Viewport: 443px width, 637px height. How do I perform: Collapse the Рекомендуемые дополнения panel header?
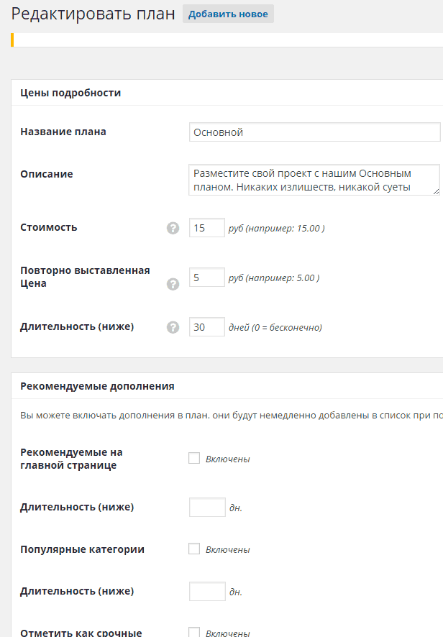[x=227, y=386]
